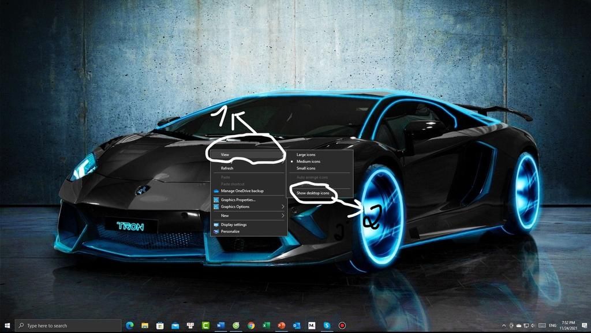Open the volume control in tray
The height and width of the screenshot is (333, 591).
(533, 325)
